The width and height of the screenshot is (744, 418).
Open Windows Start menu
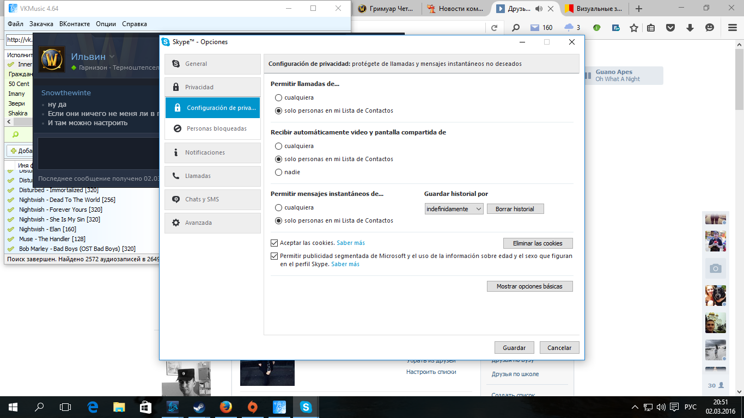click(x=13, y=407)
